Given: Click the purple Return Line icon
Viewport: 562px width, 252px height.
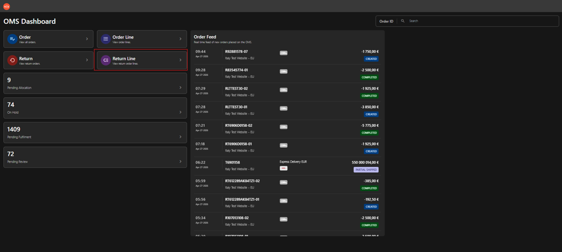Looking at the screenshot, I should (x=105, y=60).
